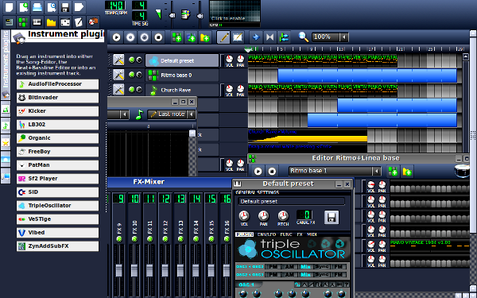
Task: Stop playback in Editor Ritmo+Linea base
Action: tap(272, 171)
